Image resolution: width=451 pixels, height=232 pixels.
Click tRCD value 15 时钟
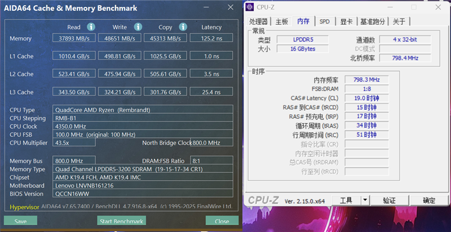366,107
